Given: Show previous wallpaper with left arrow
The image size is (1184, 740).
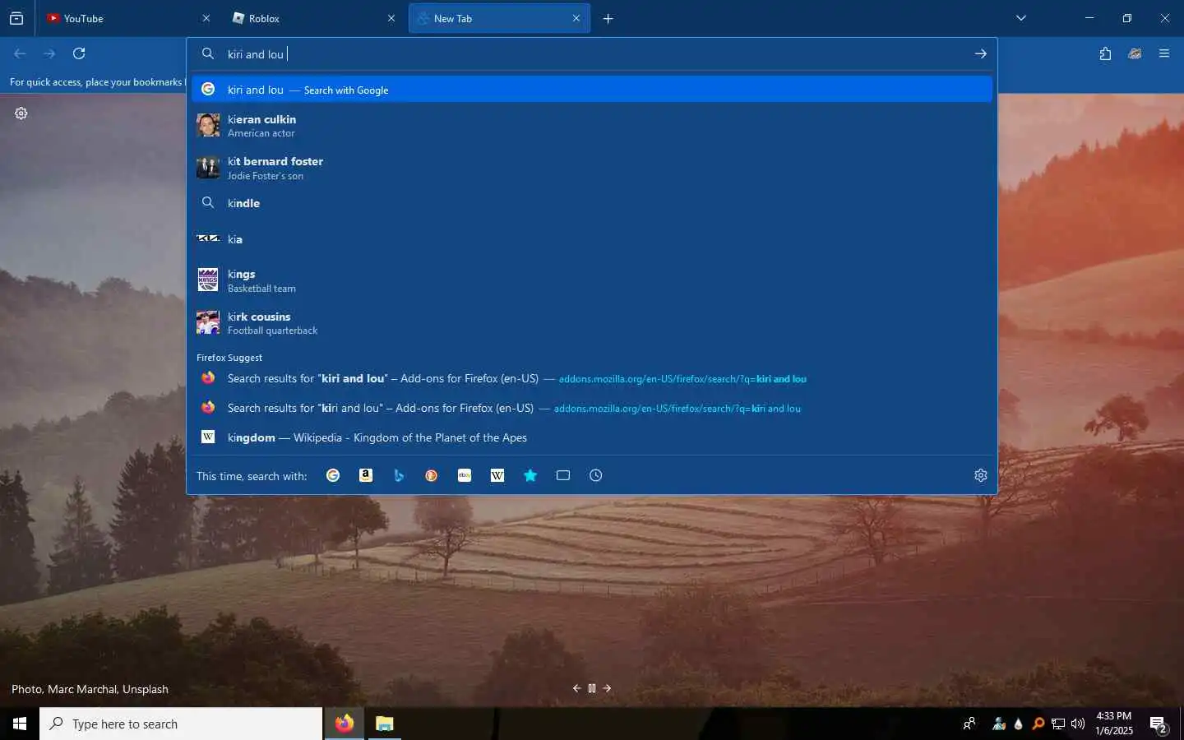Looking at the screenshot, I should point(576,688).
